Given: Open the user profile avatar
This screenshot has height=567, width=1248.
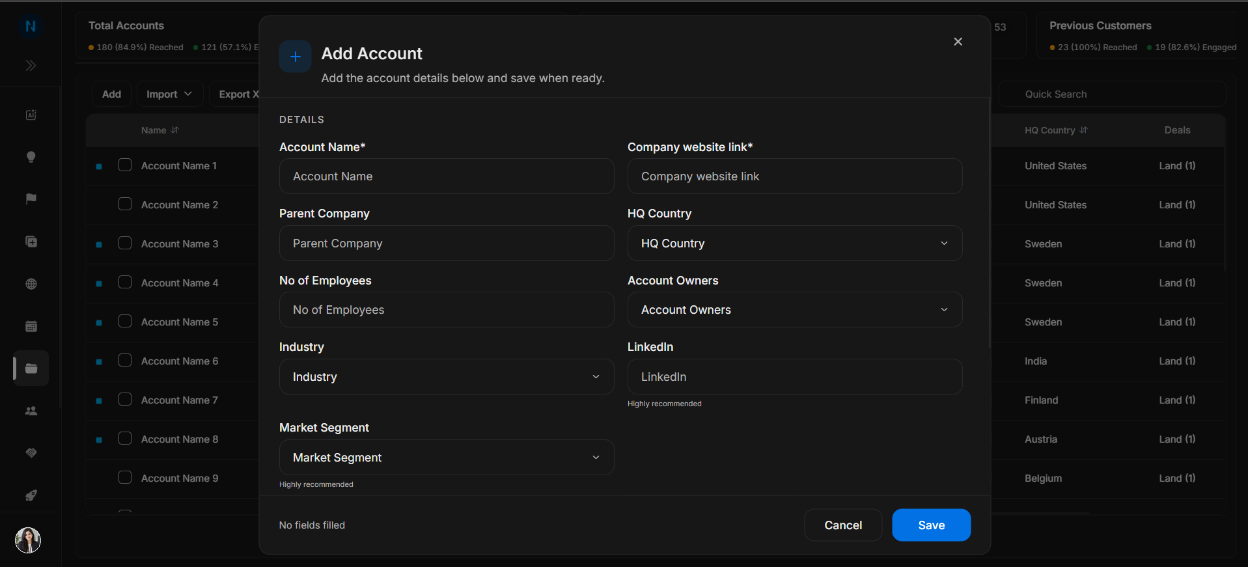Looking at the screenshot, I should pyautogui.click(x=28, y=540).
